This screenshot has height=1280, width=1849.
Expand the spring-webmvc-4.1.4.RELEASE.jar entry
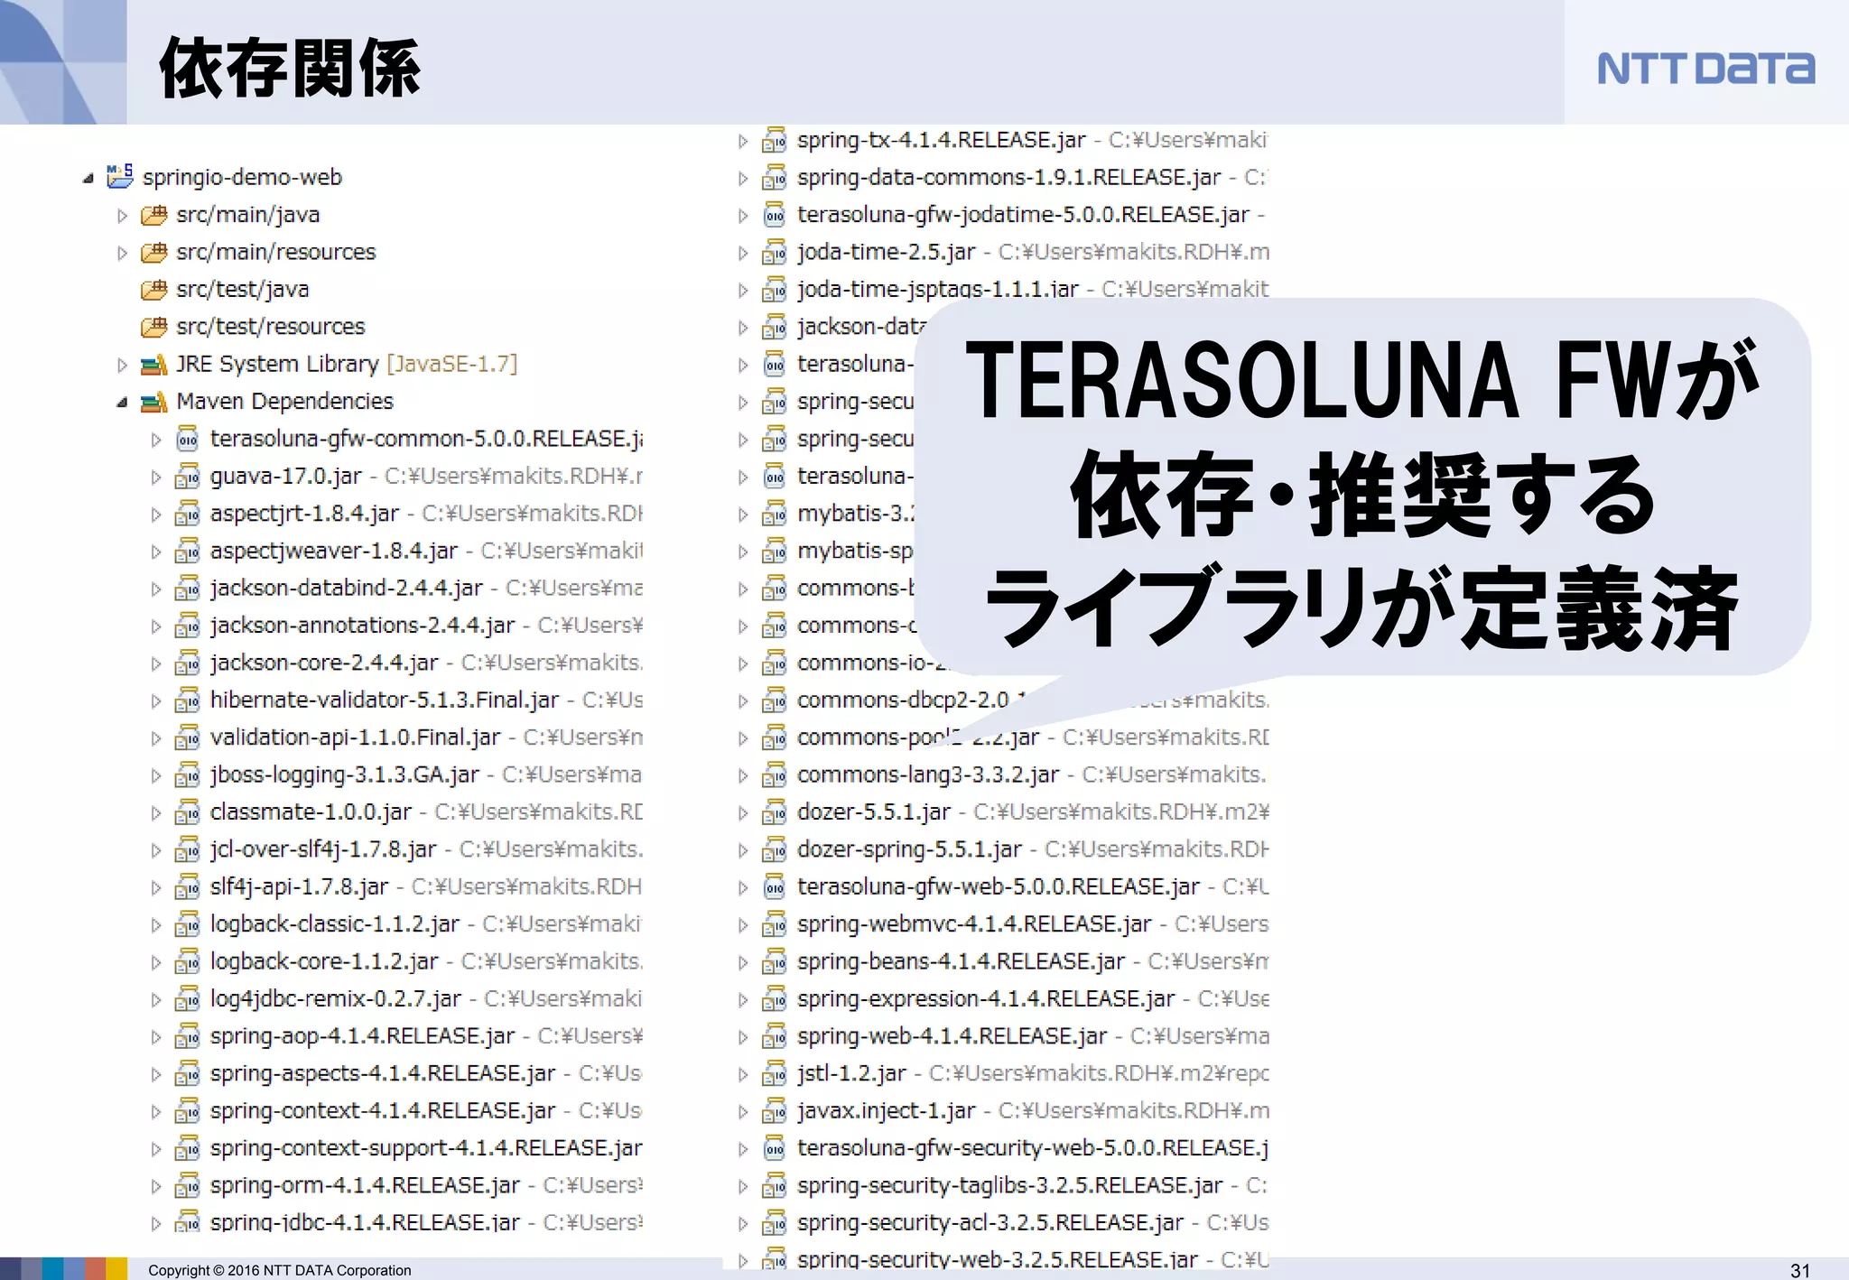pos(743,925)
